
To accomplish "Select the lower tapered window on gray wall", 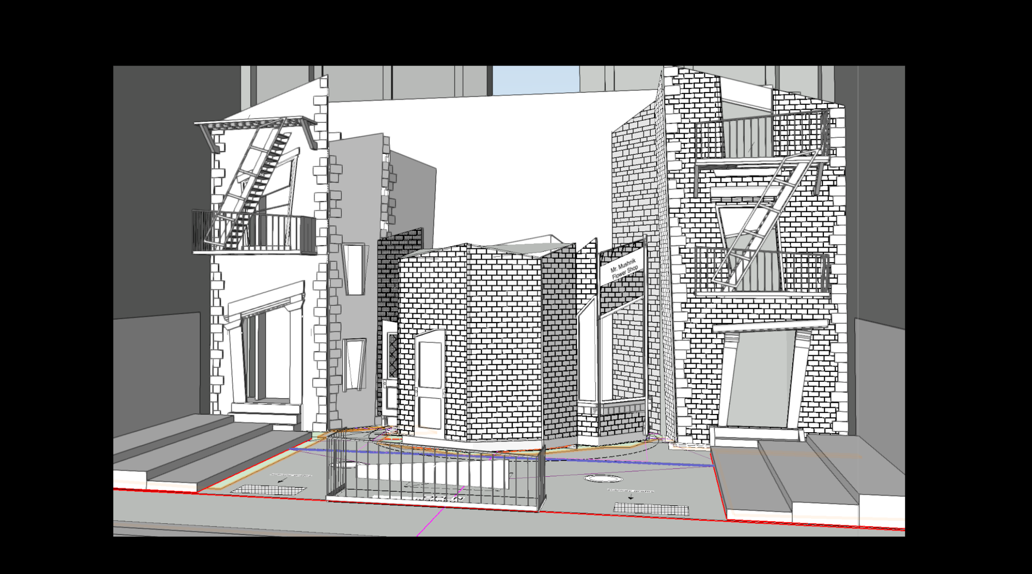I will tap(354, 364).
